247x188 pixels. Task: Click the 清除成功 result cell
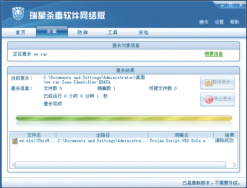click(x=224, y=141)
